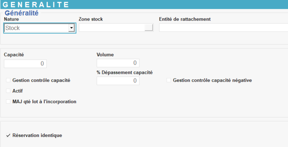Image resolution: width=288 pixels, height=147 pixels.
Task: Click the Nature field label
Action: tap(11, 19)
